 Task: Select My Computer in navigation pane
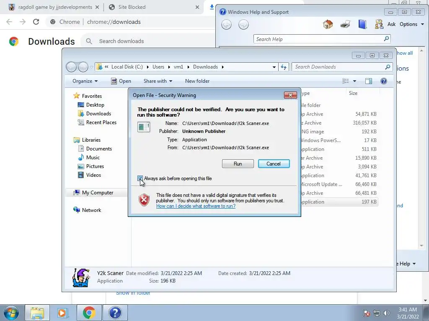pyautogui.click(x=97, y=193)
